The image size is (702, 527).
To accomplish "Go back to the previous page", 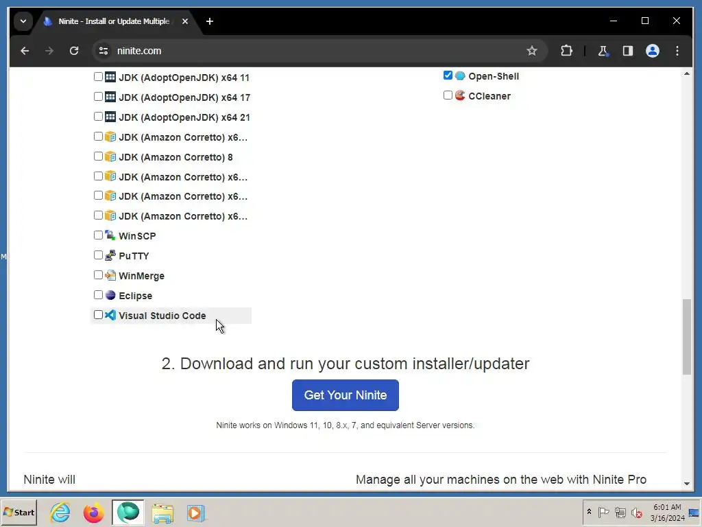I will click(x=25, y=51).
